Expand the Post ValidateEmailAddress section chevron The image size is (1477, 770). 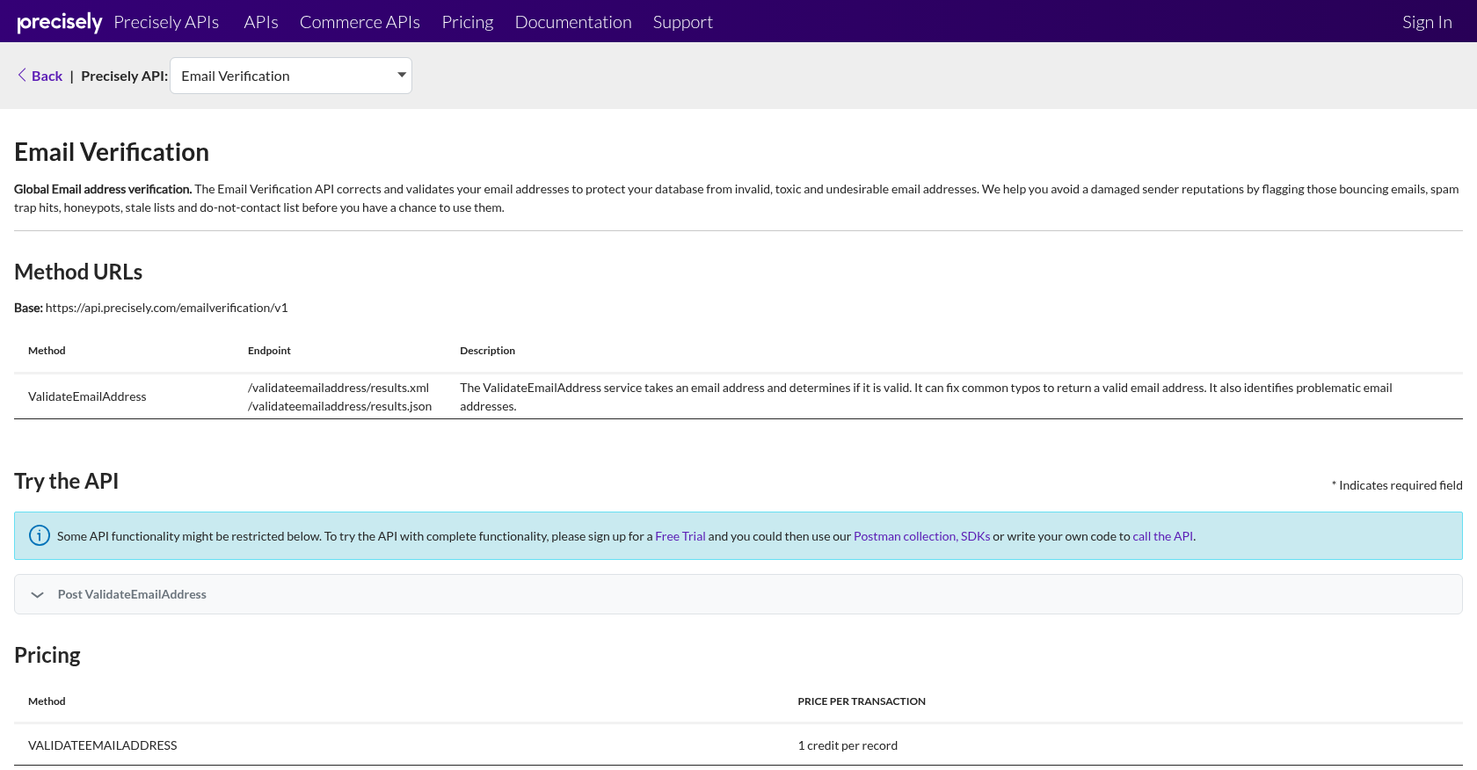[x=37, y=595]
